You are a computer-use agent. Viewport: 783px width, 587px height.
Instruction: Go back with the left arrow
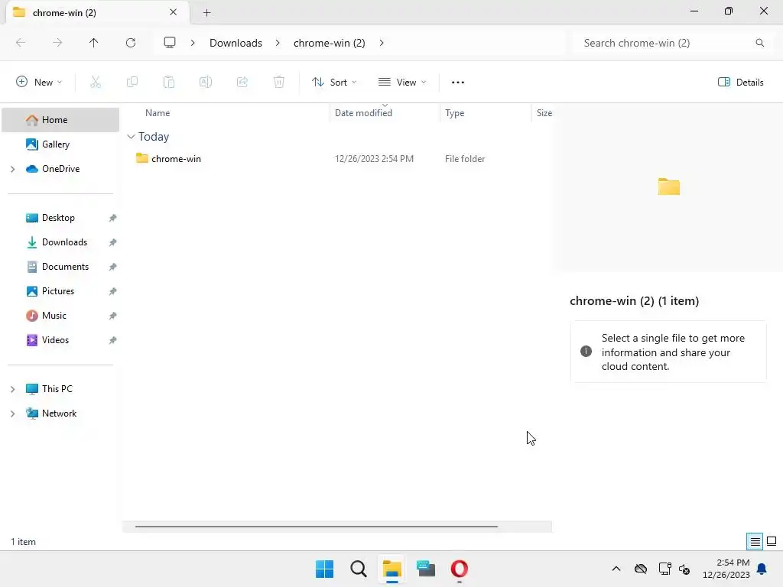21,43
